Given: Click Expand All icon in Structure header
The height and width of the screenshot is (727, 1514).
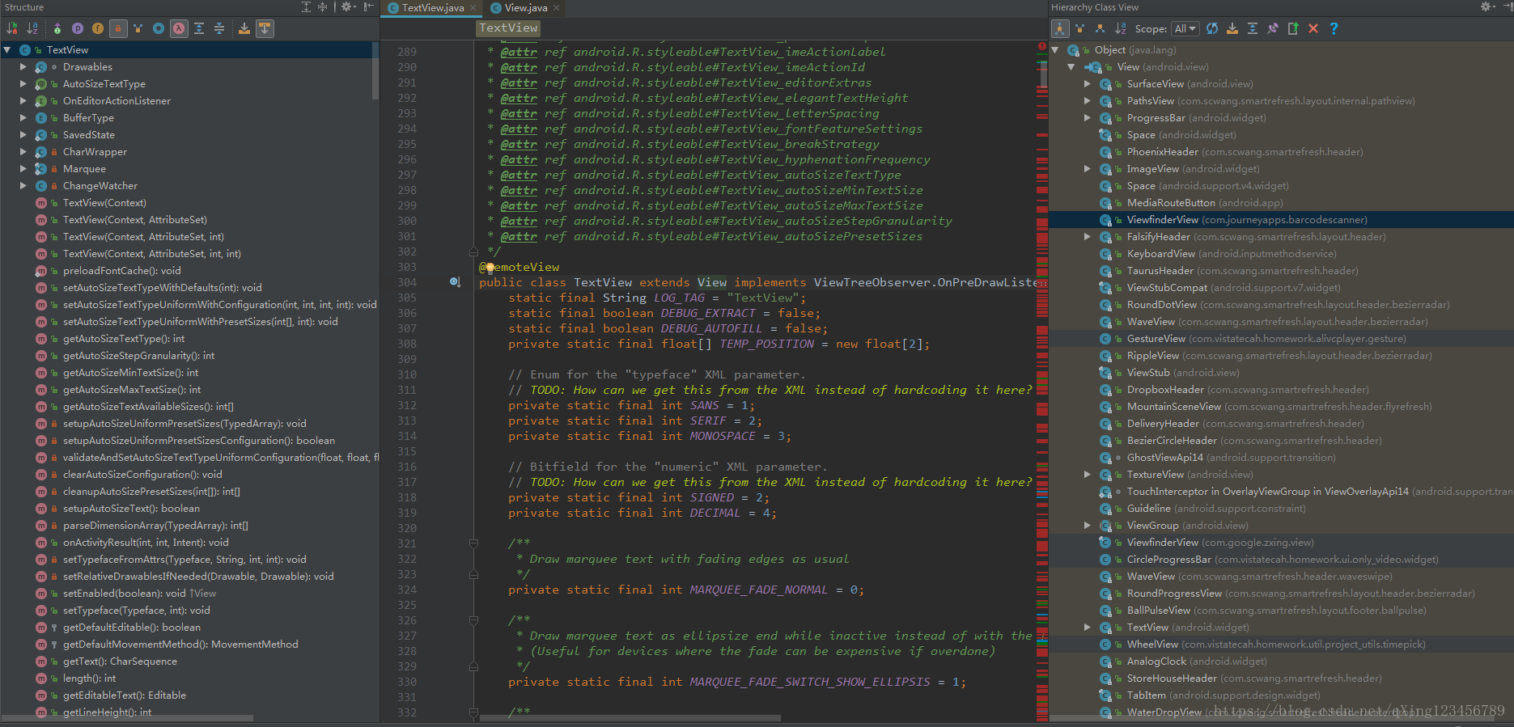Looking at the screenshot, I should [x=307, y=6].
